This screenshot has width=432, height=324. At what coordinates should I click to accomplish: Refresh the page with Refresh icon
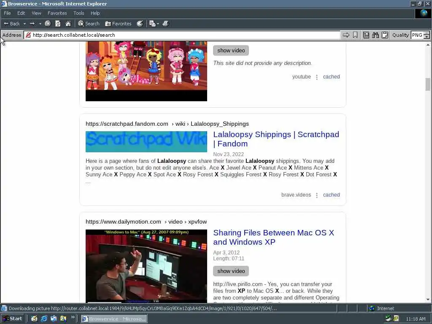point(58,24)
